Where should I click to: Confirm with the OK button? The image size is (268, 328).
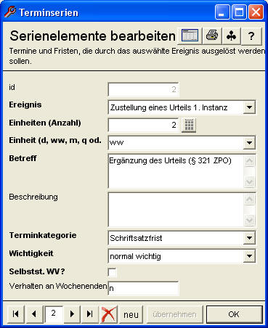click(234, 314)
